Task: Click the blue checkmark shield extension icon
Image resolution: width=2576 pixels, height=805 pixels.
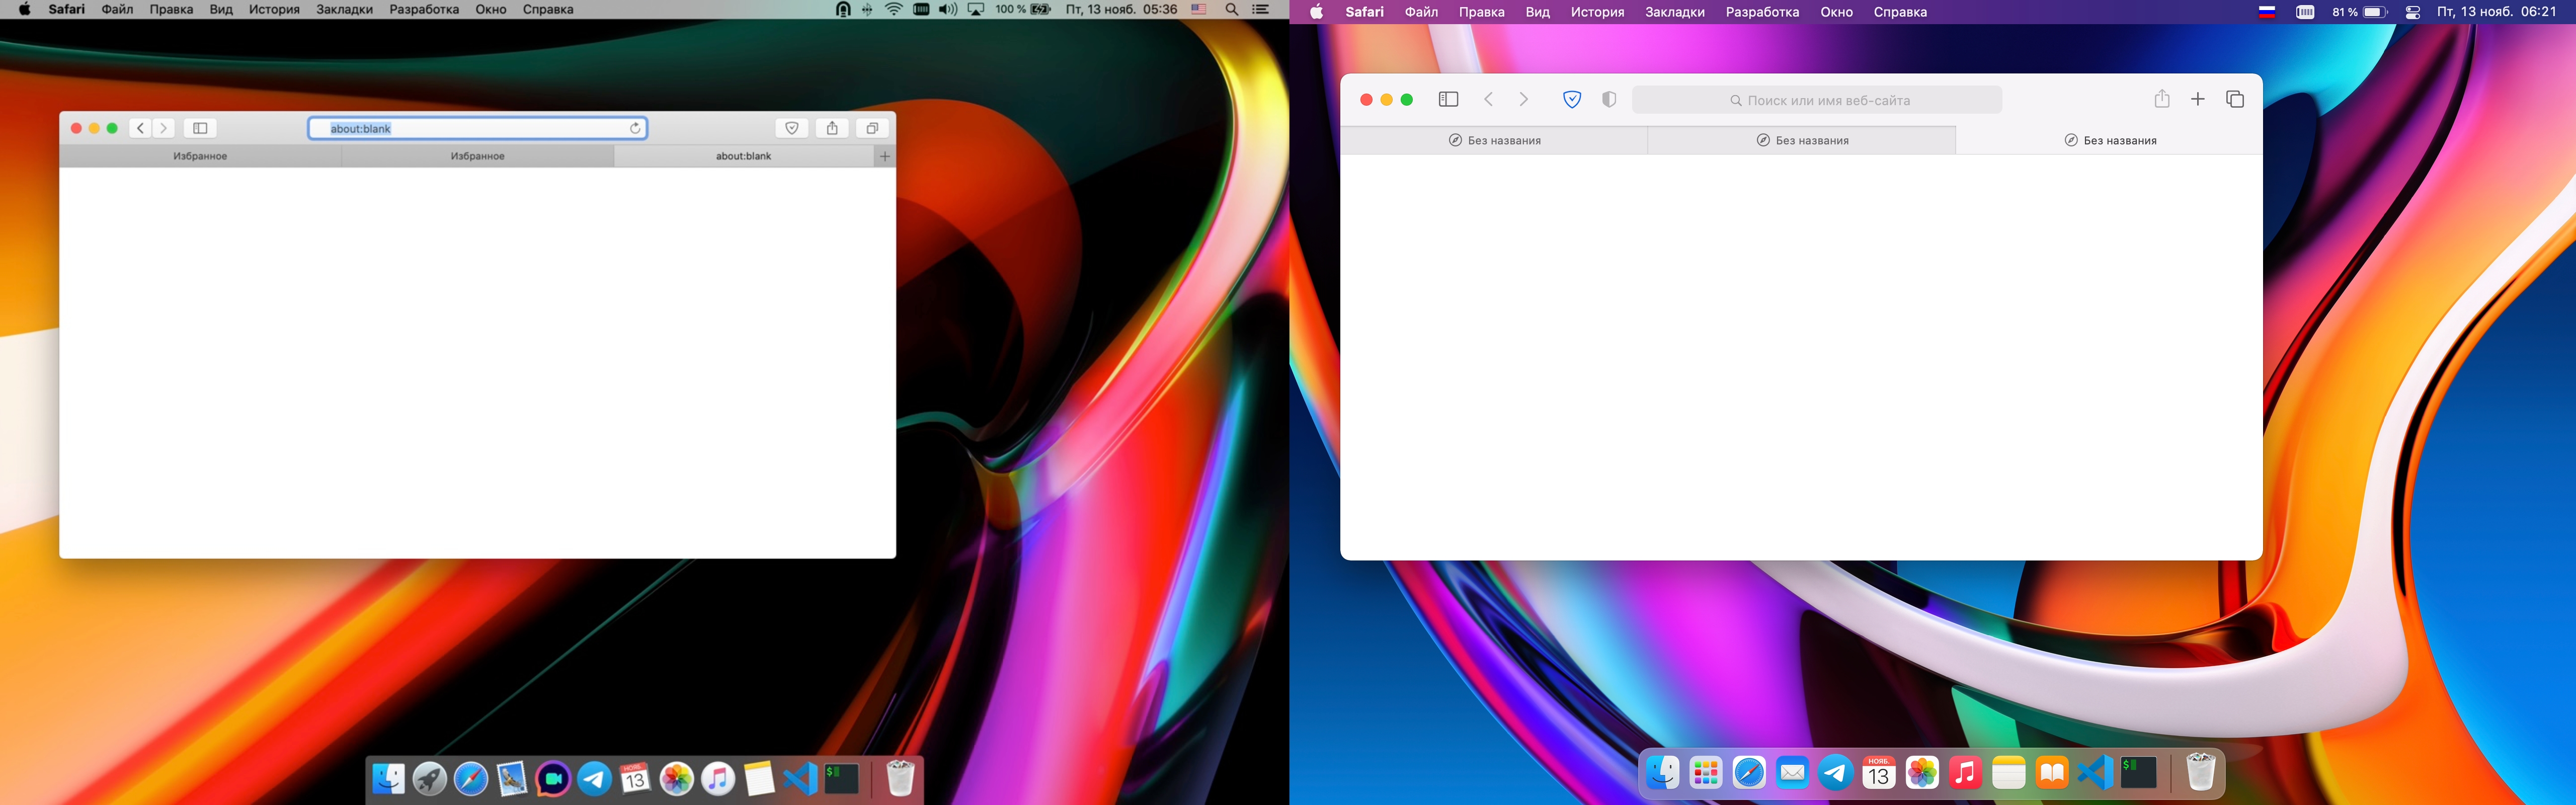Action: click(1572, 99)
